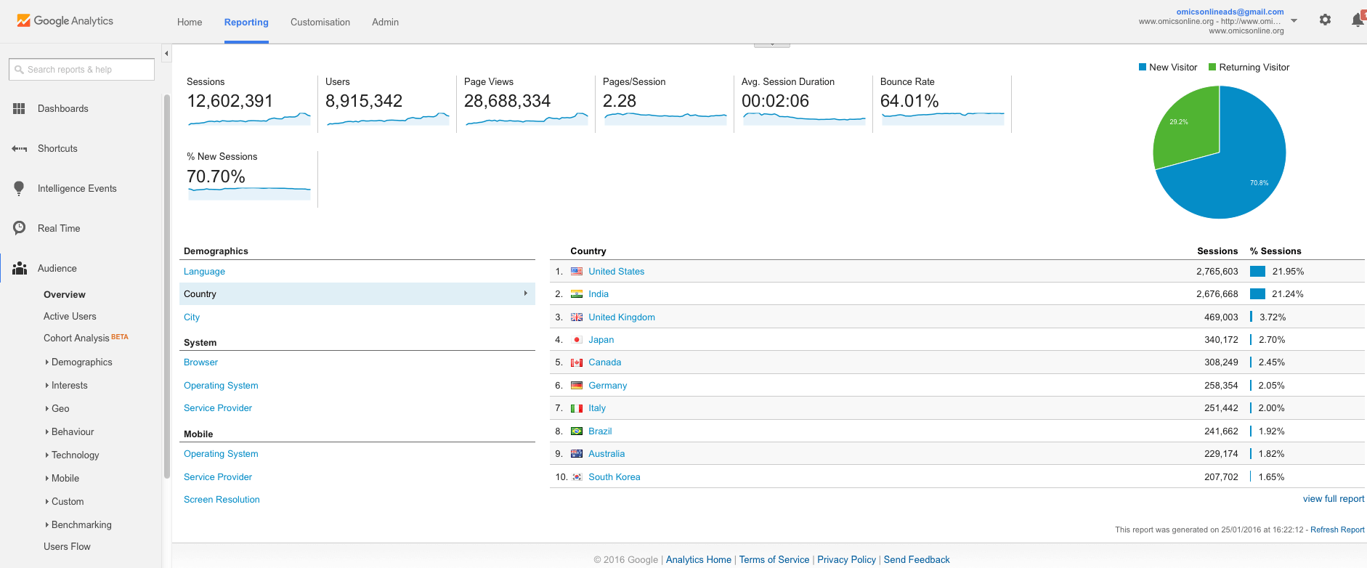The image size is (1367, 568).
Task: Click the Refresh Report link
Action: (1336, 530)
